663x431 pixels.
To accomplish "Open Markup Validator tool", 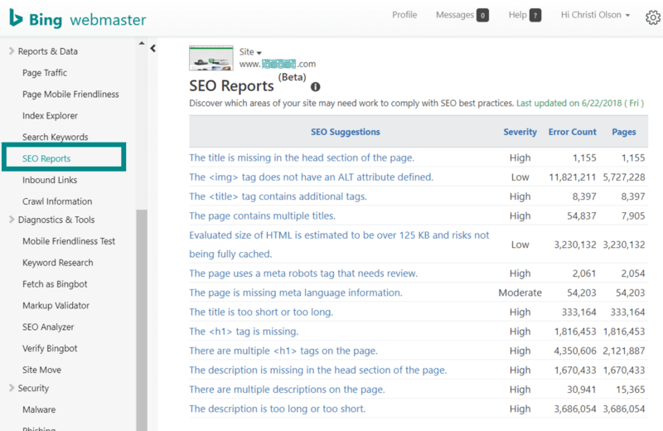I will 56,305.
